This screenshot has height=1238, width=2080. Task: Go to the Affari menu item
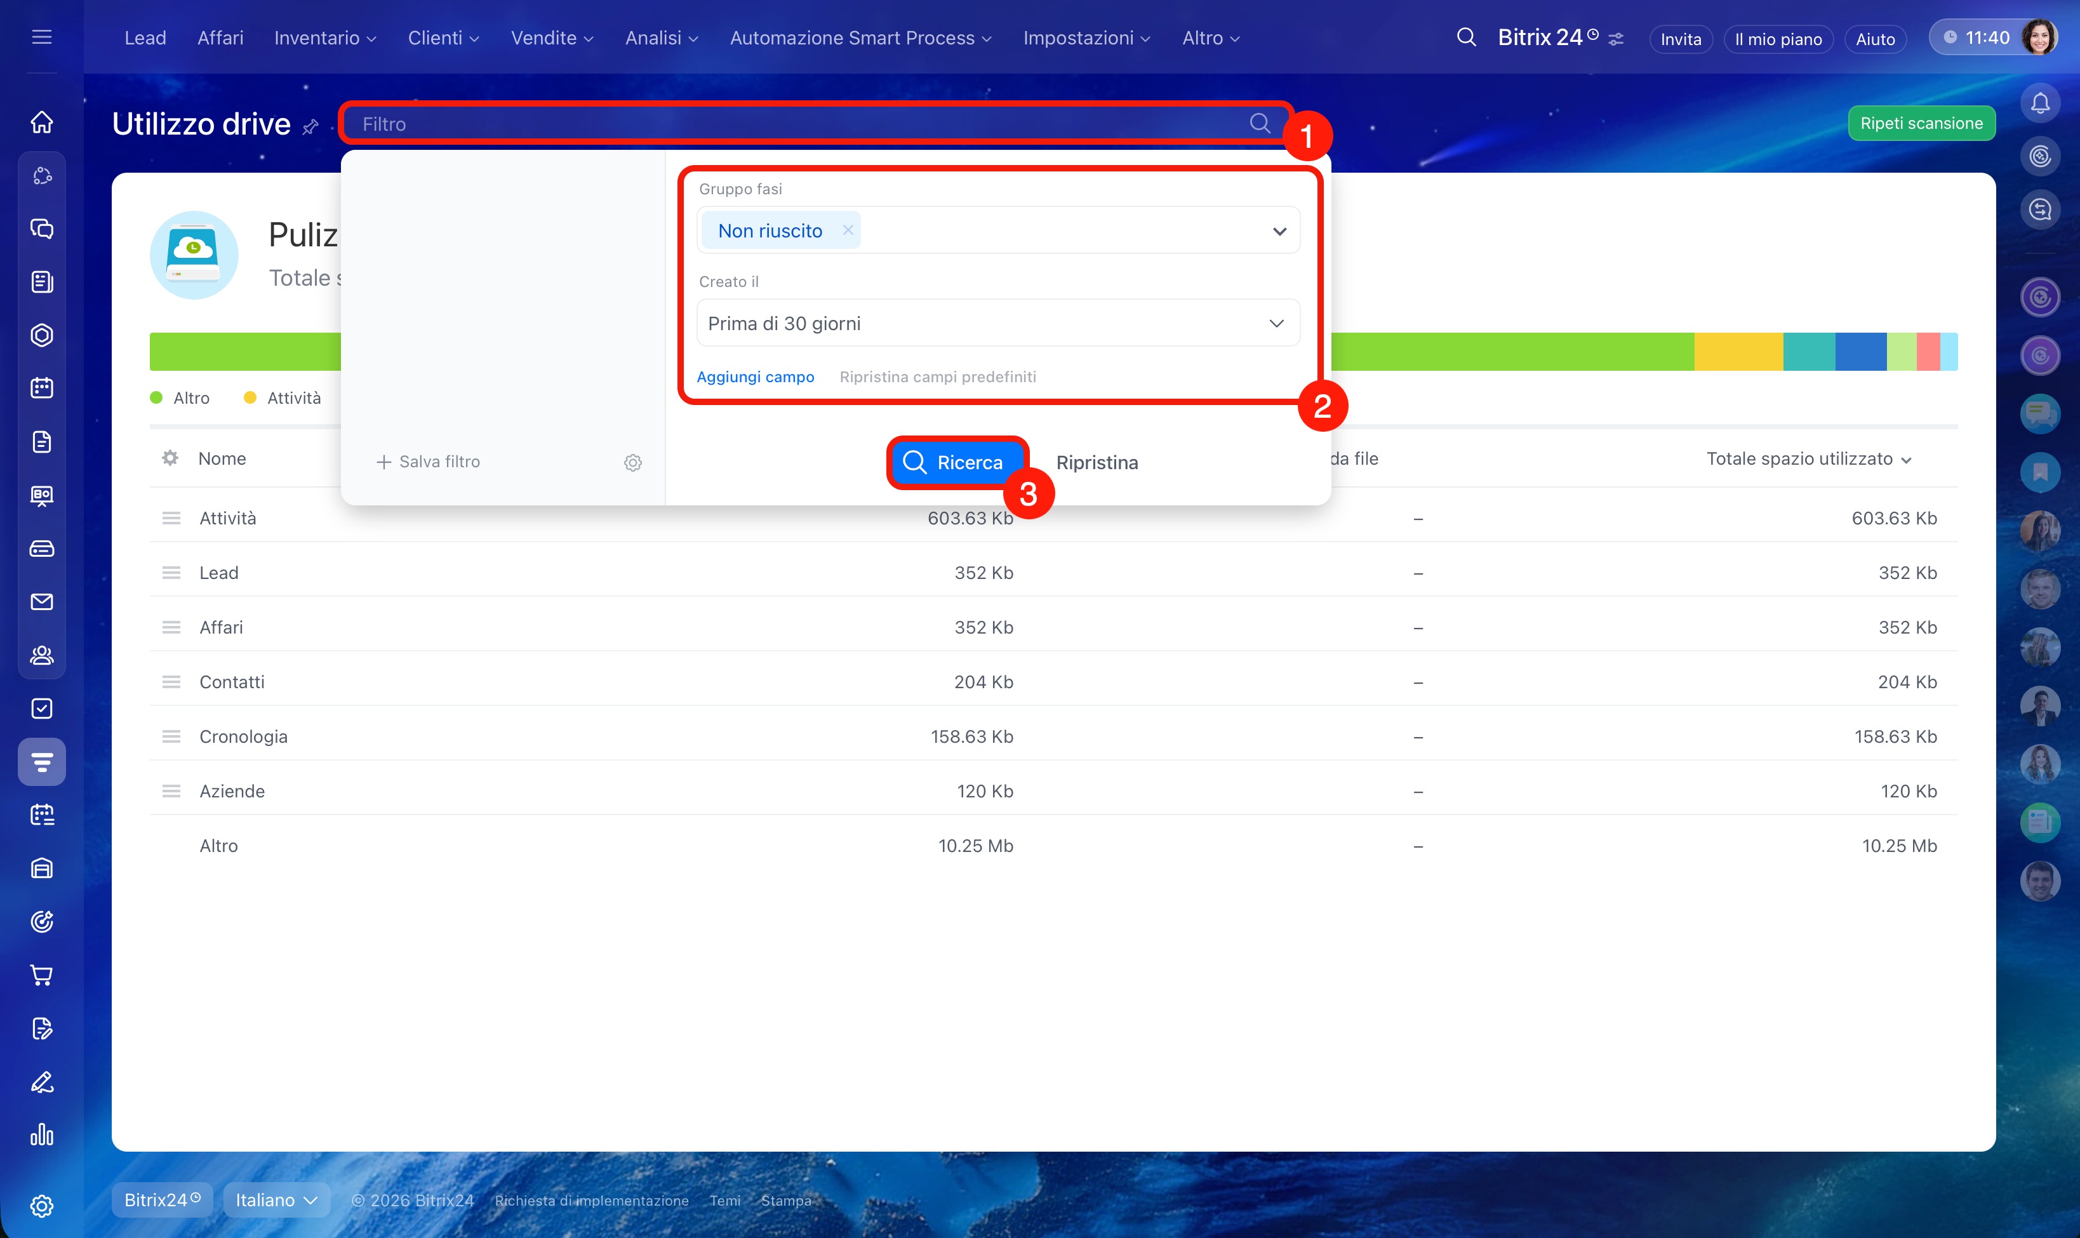coord(220,38)
